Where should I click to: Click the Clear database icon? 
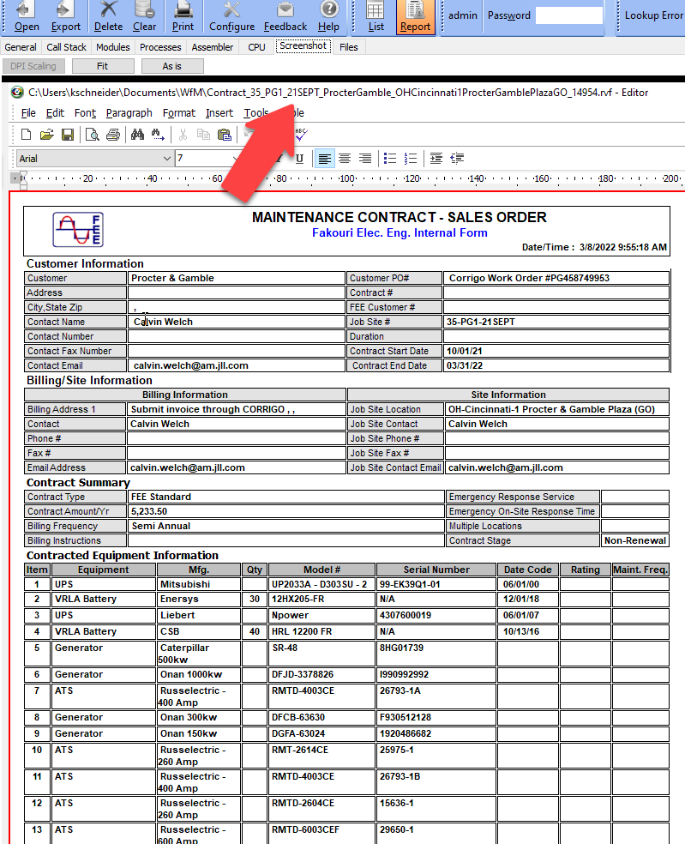click(x=144, y=16)
